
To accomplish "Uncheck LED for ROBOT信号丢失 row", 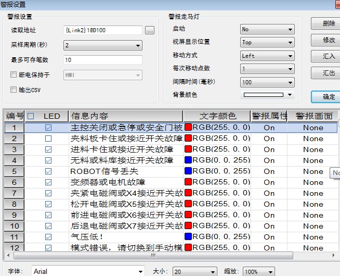I will (48, 171).
